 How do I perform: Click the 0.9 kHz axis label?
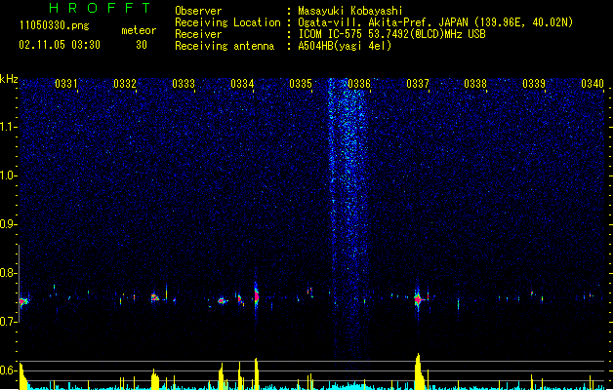pyautogui.click(x=8, y=224)
